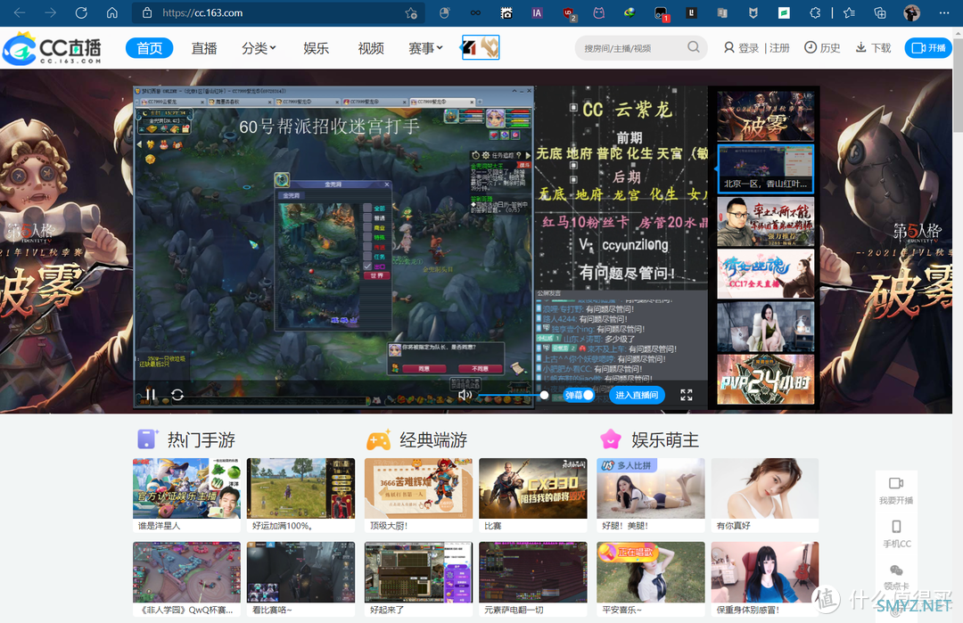Viewport: 963px width, 623px height.
Task: Select the 倩女幽魂 CC17全天直播 thumbnail
Action: [765, 274]
